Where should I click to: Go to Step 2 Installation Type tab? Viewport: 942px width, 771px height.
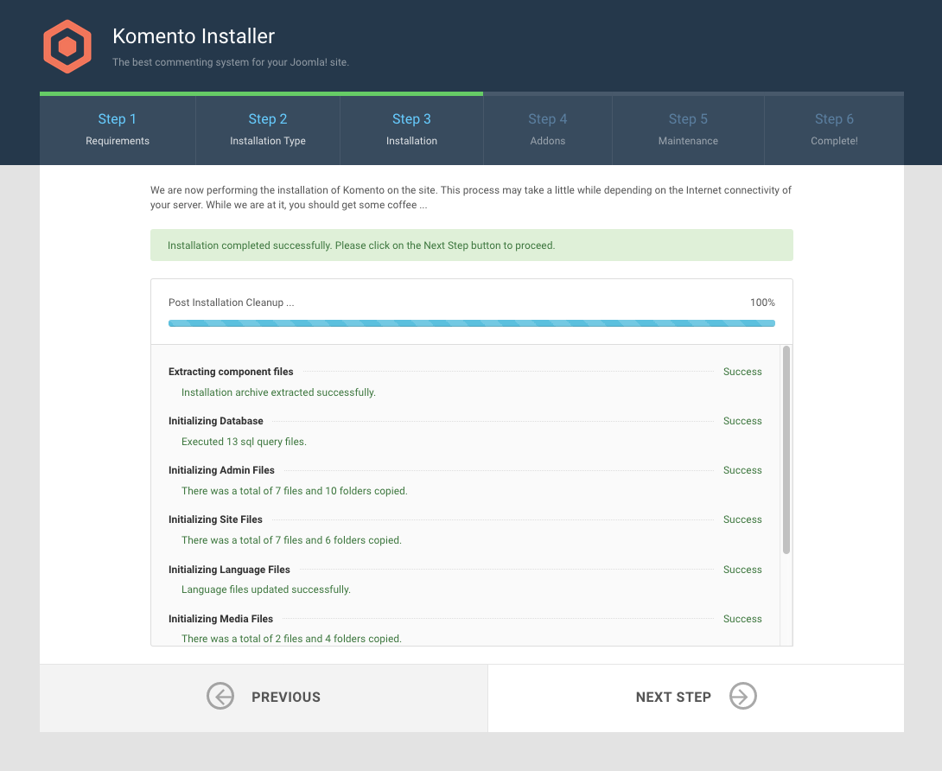pyautogui.click(x=268, y=129)
